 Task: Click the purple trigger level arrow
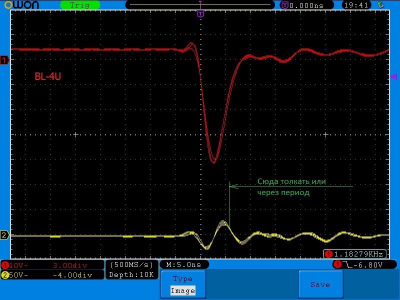393,76
